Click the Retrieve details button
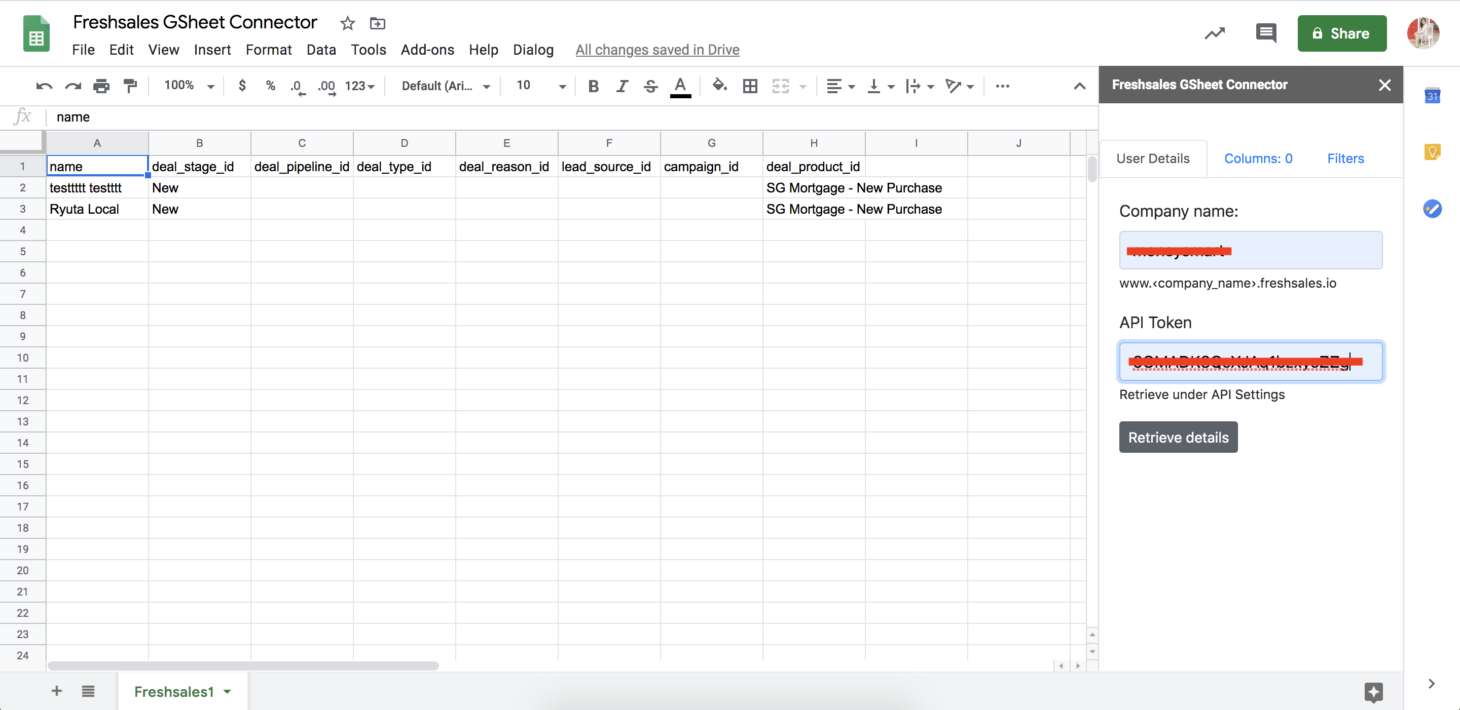1460x710 pixels. click(x=1178, y=437)
